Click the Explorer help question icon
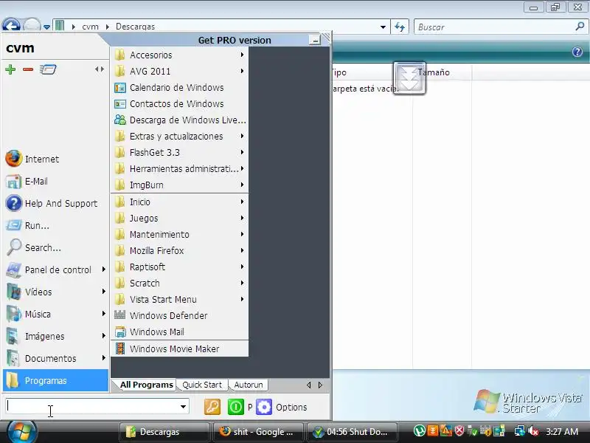The width and height of the screenshot is (590, 443). [577, 52]
